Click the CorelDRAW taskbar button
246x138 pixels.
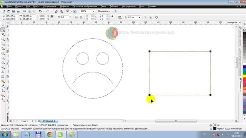pos(61,135)
